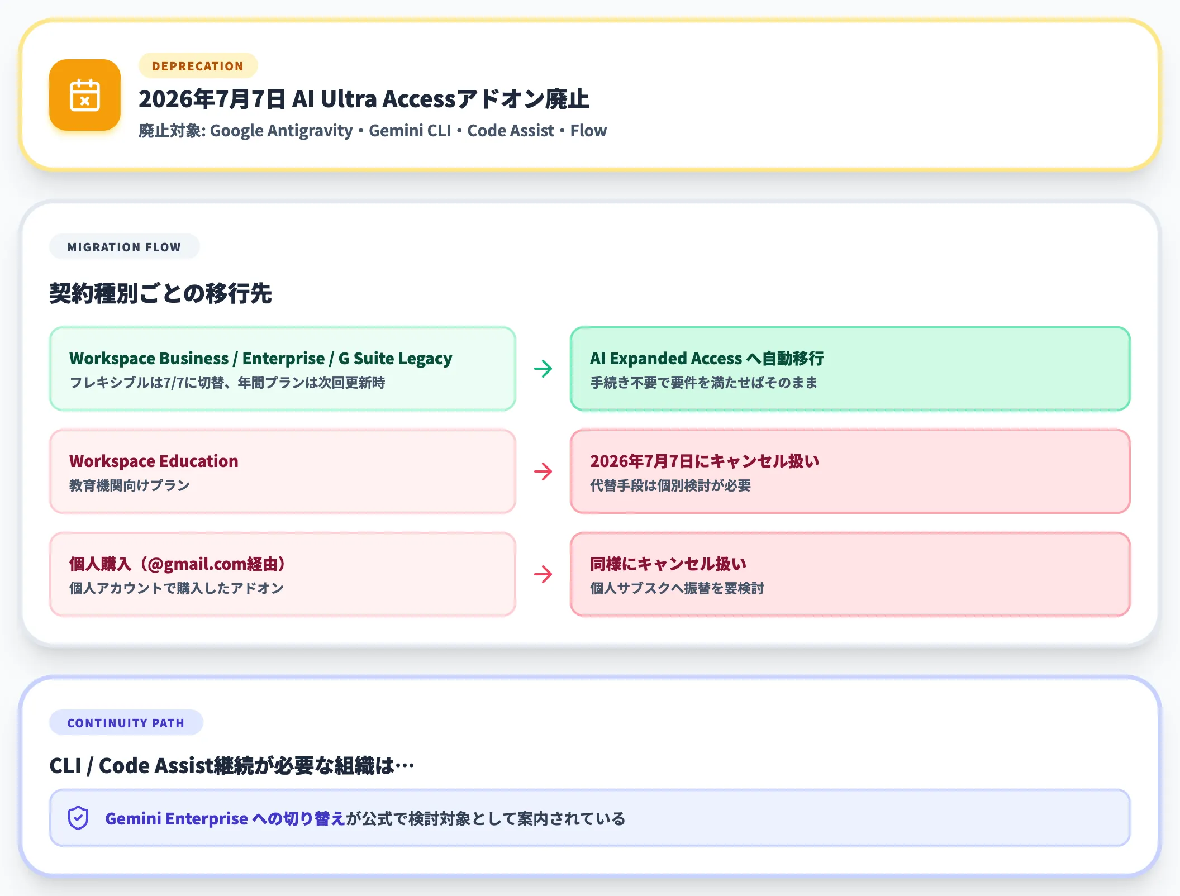Click 手続き不要で要件を満たせばそのまま text
This screenshot has height=896, width=1180.
(x=704, y=383)
